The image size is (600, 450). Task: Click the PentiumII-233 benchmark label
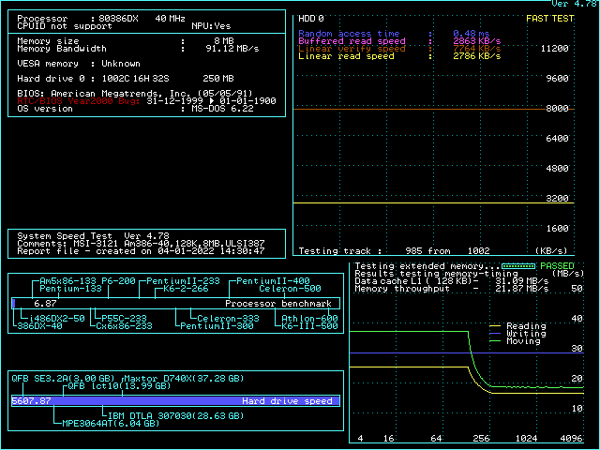(183, 281)
